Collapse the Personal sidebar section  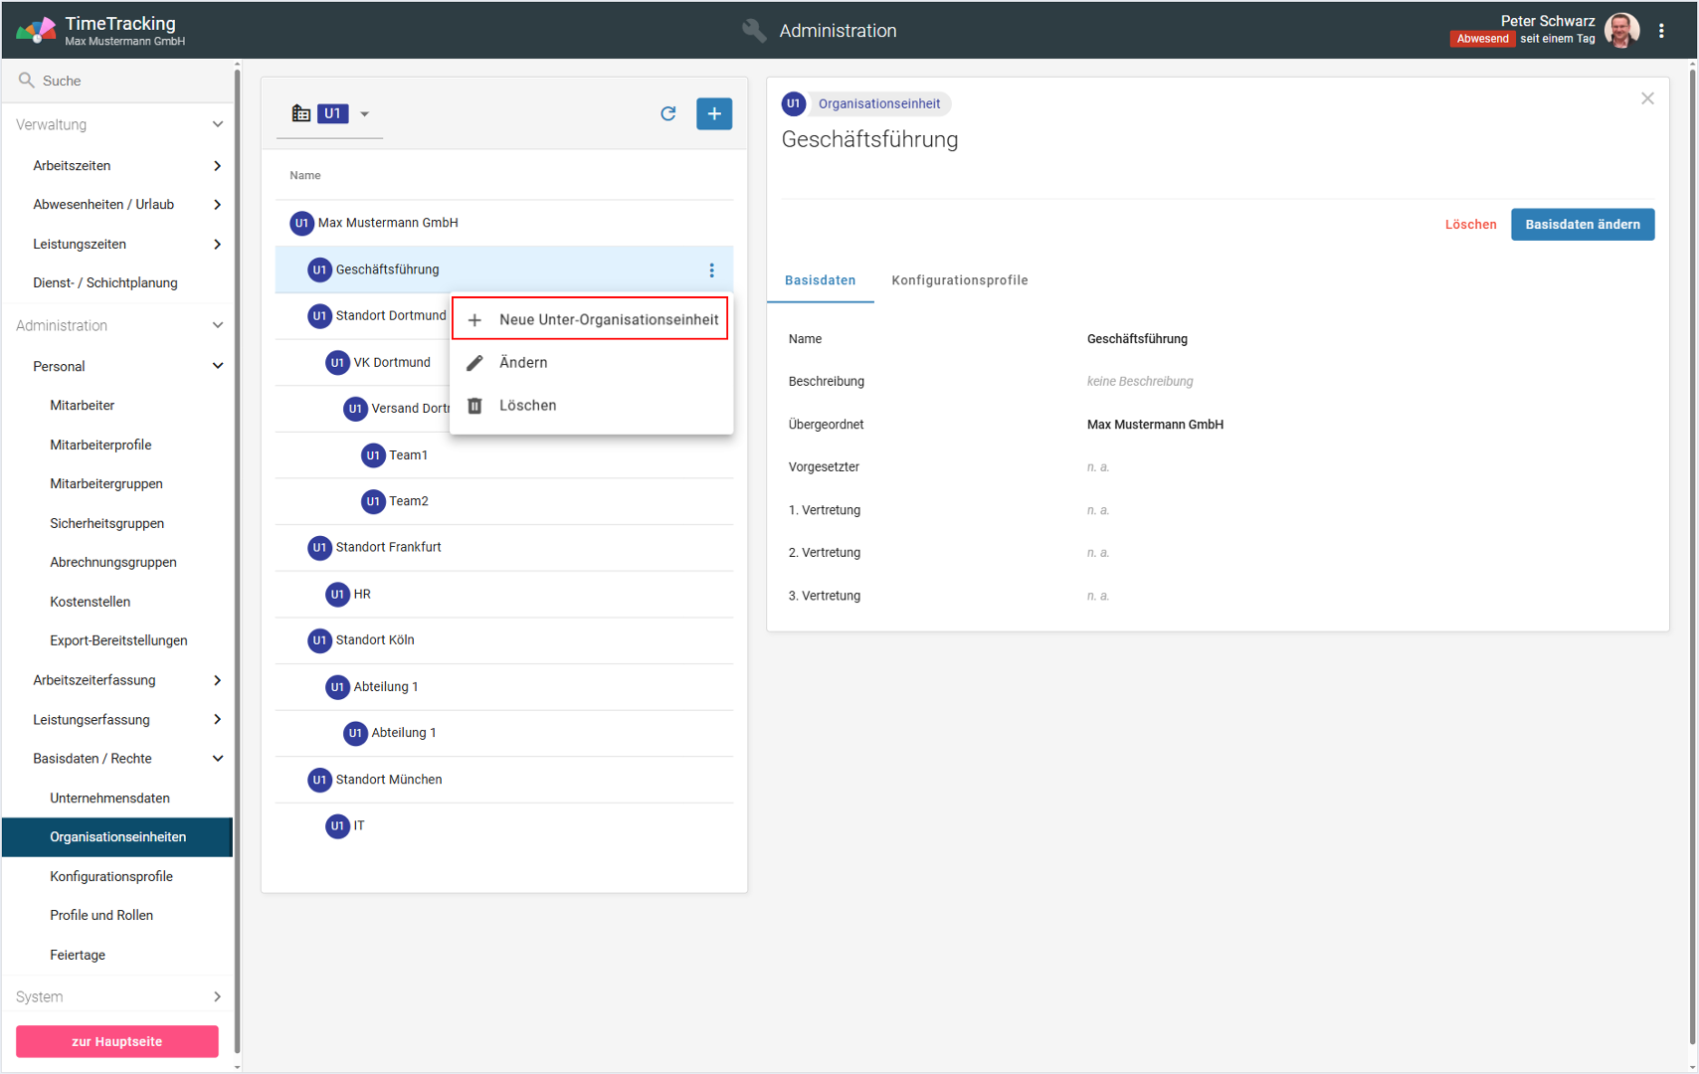tap(217, 366)
